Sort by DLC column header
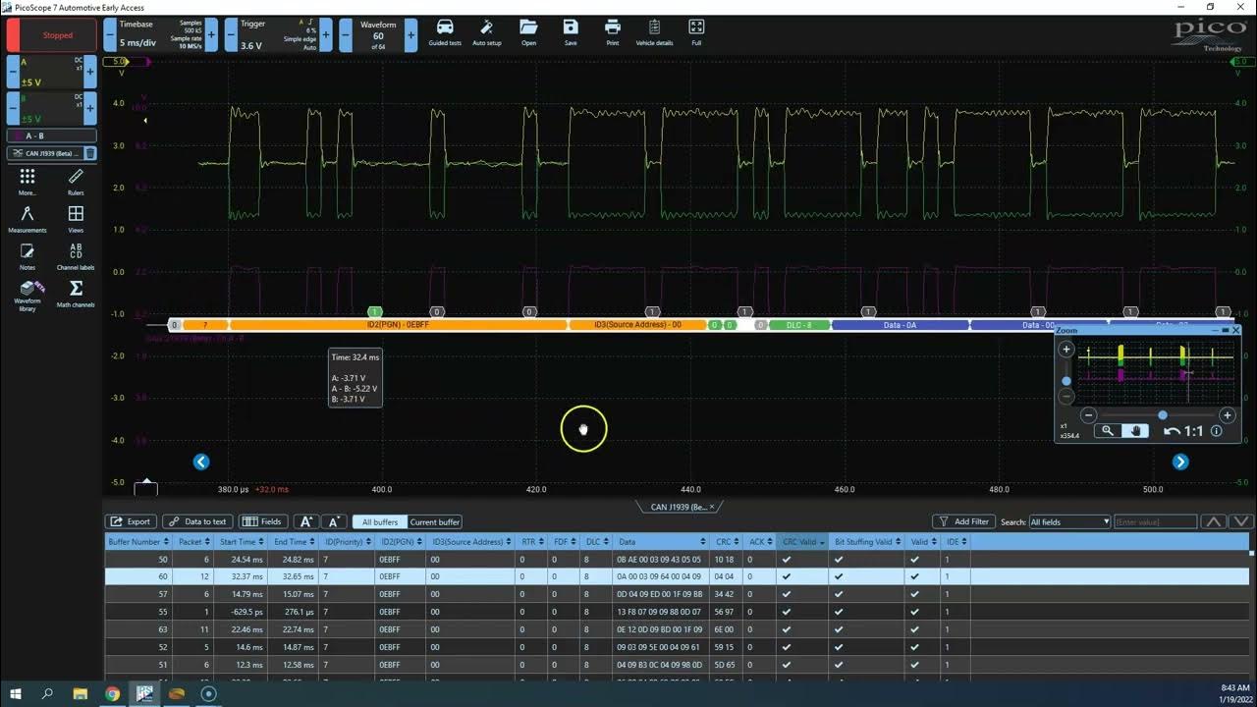Image resolution: width=1257 pixels, height=707 pixels. coord(594,541)
